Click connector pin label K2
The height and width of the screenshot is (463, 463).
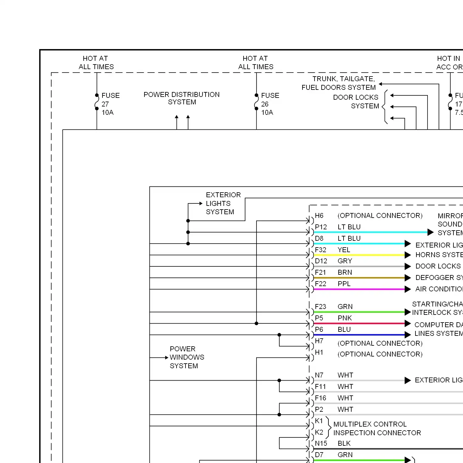click(x=319, y=432)
